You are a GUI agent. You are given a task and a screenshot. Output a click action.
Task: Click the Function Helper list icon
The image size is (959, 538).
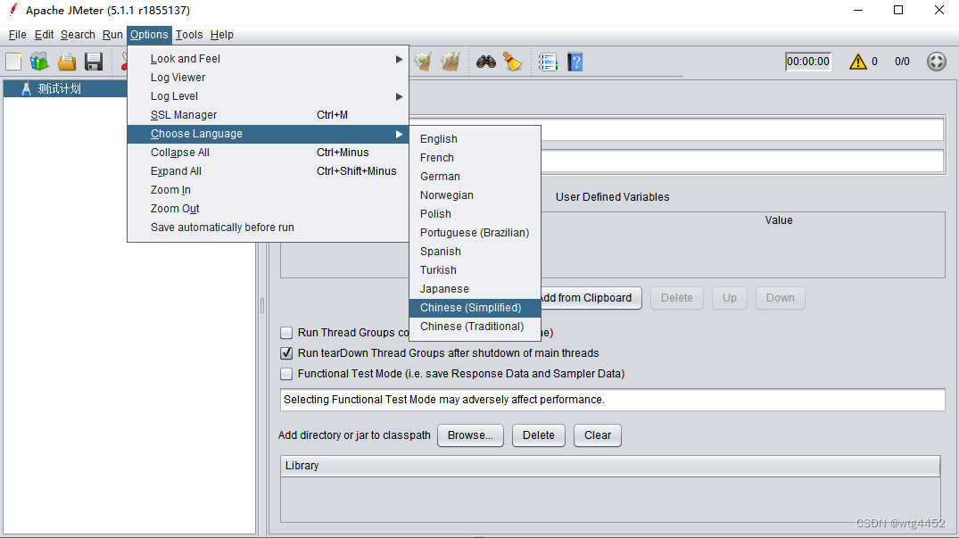(548, 62)
